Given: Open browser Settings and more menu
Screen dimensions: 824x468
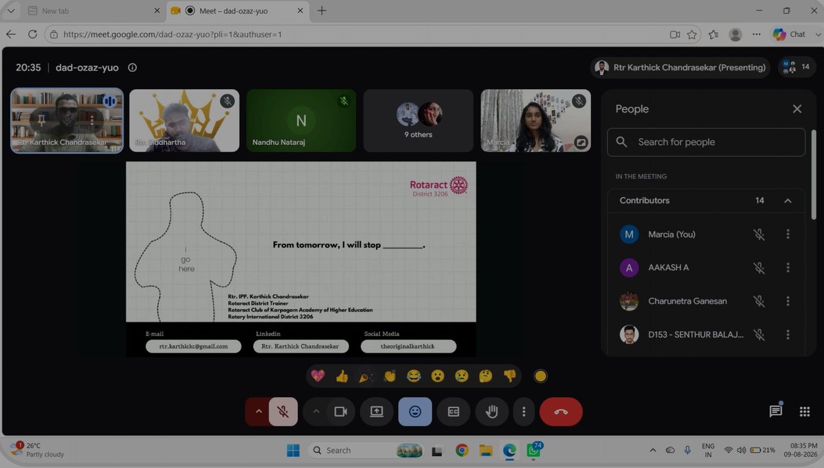Looking at the screenshot, I should (x=756, y=34).
